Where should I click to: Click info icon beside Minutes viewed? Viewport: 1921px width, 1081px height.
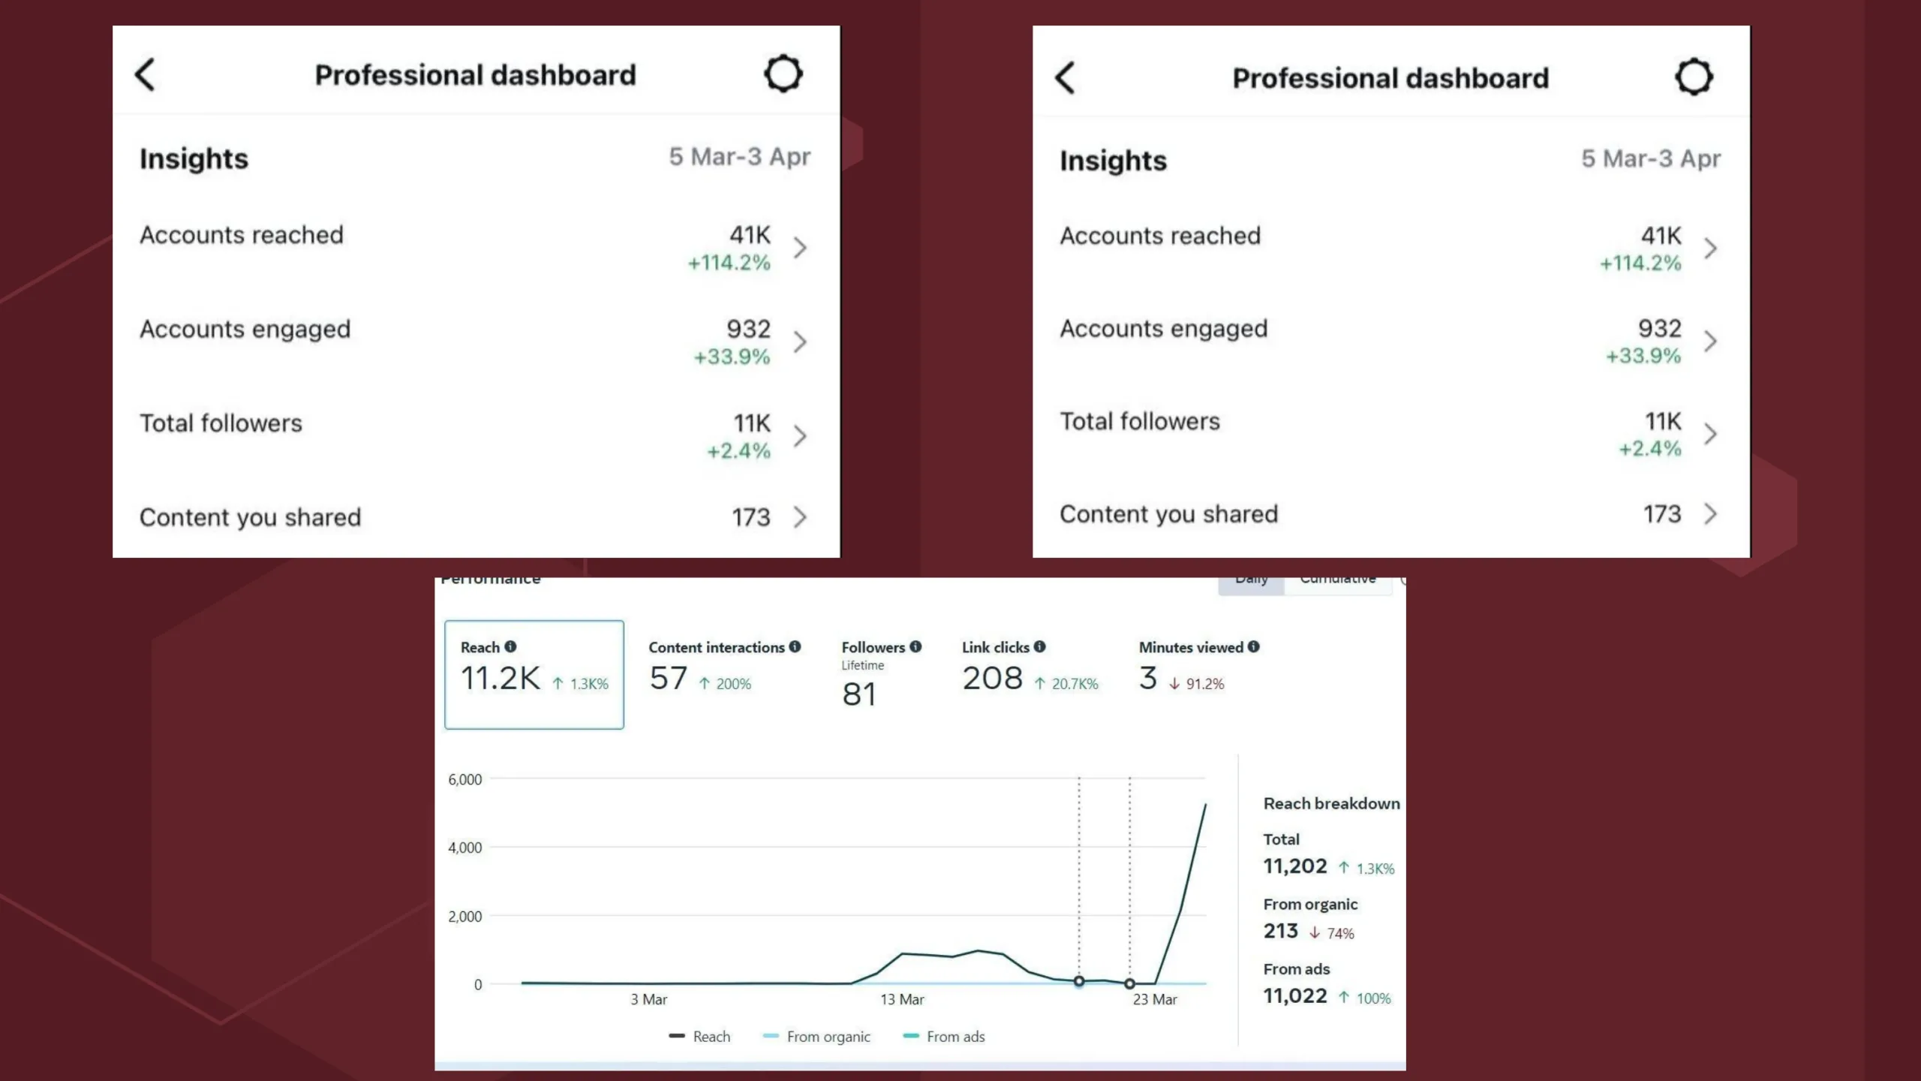[x=1254, y=646]
